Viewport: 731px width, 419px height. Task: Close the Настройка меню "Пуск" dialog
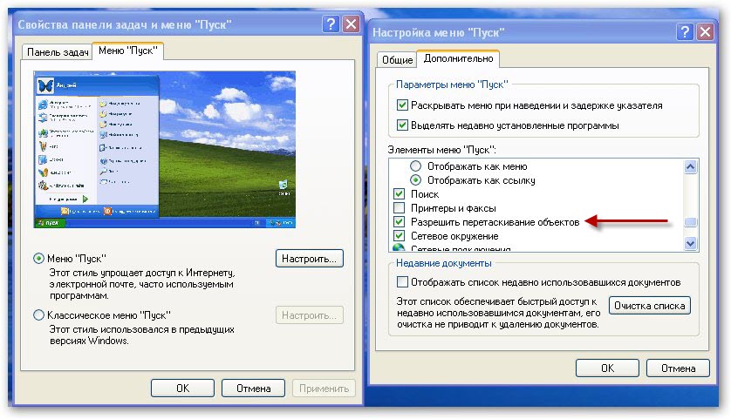(705, 31)
